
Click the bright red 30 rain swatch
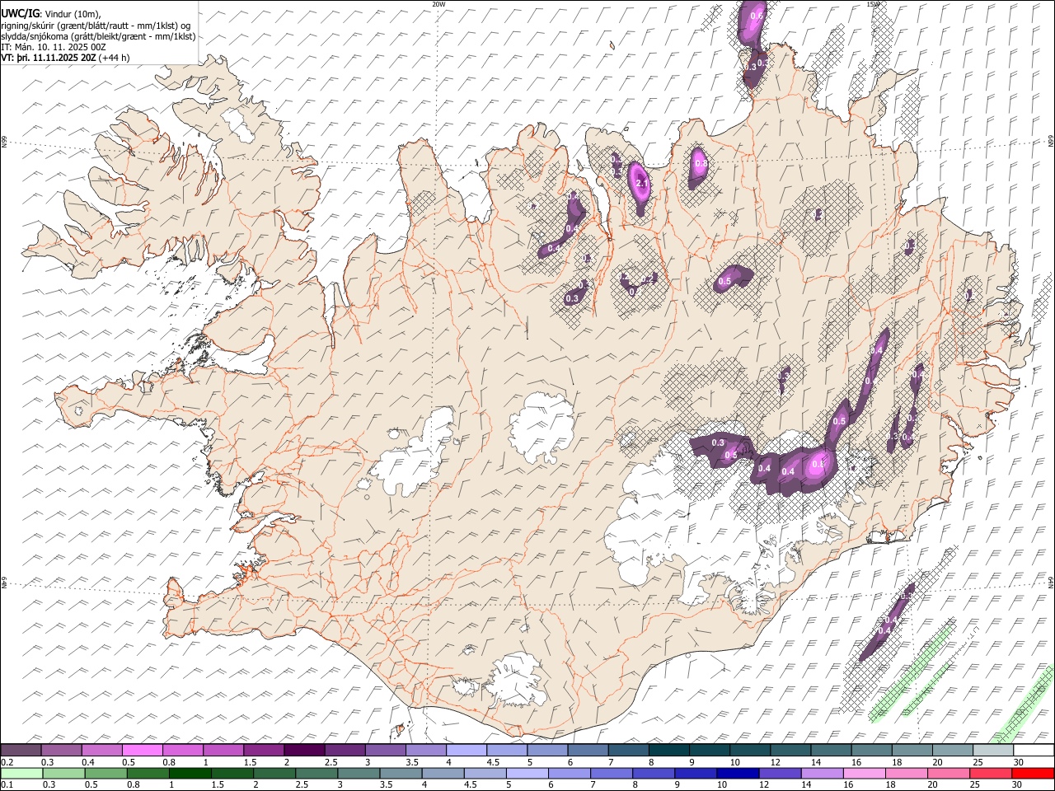1033,773
